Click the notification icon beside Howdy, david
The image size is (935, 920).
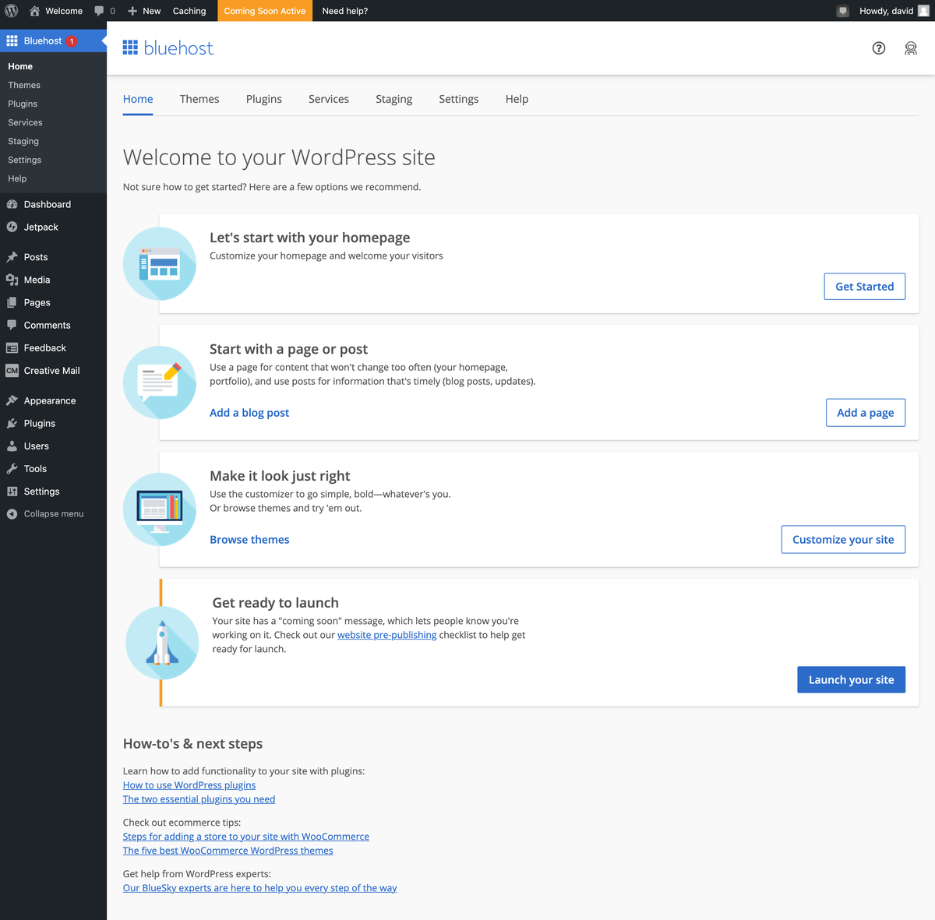[x=842, y=11]
